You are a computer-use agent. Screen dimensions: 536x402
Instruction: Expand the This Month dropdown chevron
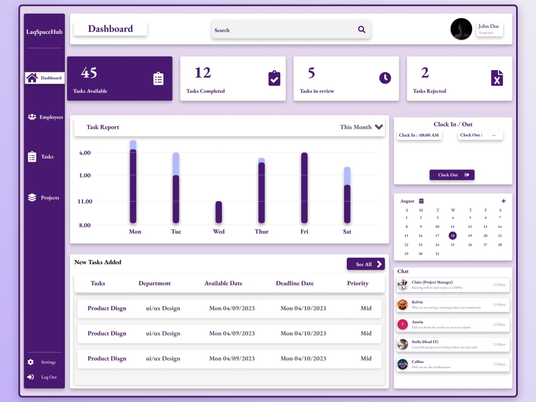pyautogui.click(x=379, y=127)
